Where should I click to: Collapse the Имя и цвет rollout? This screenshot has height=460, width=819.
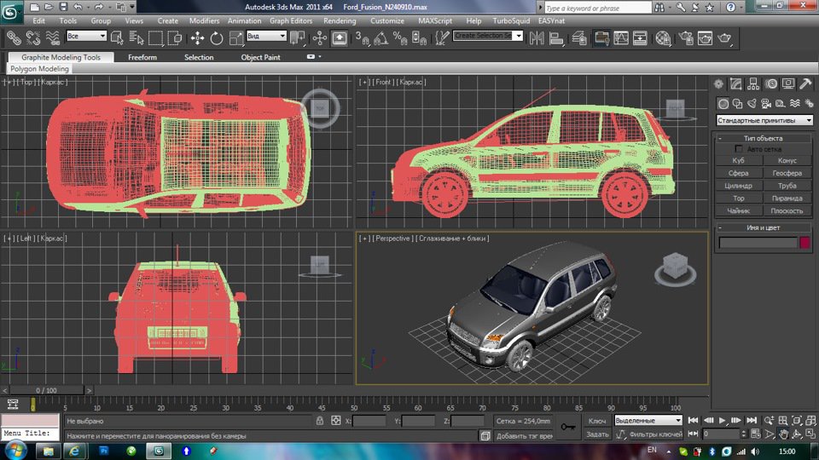[x=763, y=228]
